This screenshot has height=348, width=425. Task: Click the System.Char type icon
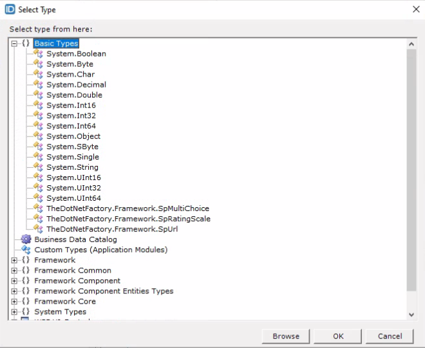pyautogui.click(x=38, y=74)
